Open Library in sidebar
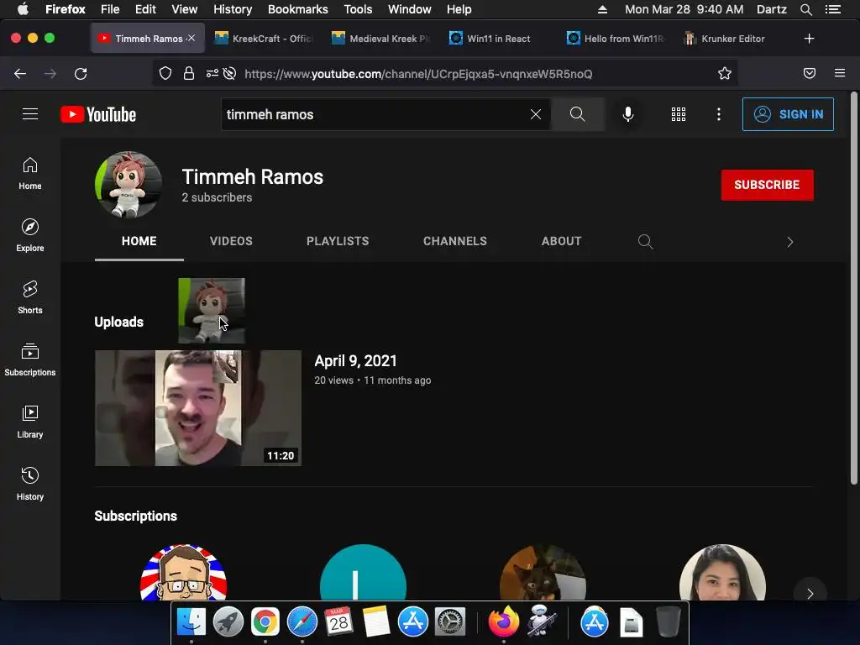The height and width of the screenshot is (645, 860). coord(30,422)
